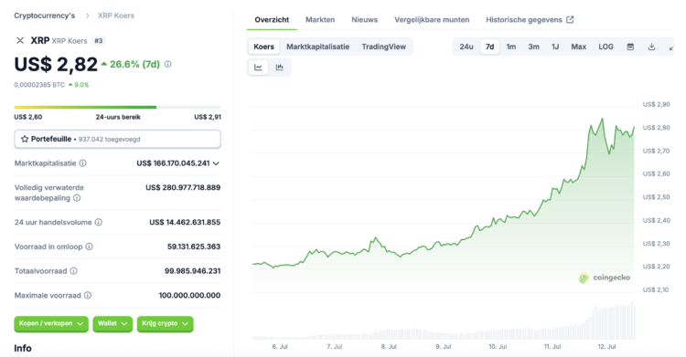Switch chart to Marktkapitalisatie
Viewport: 686px width, 357px height.
[x=318, y=47]
